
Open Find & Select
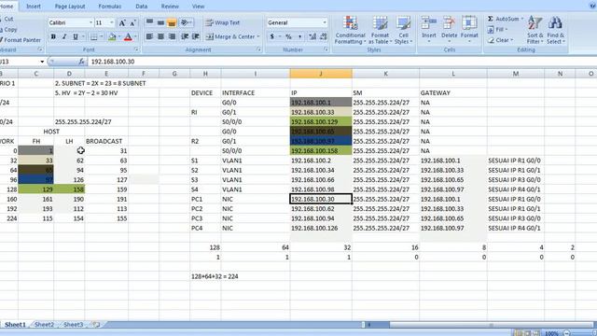pos(556,30)
